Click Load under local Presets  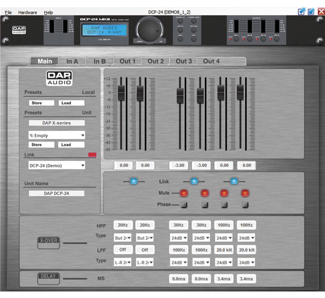point(71,103)
